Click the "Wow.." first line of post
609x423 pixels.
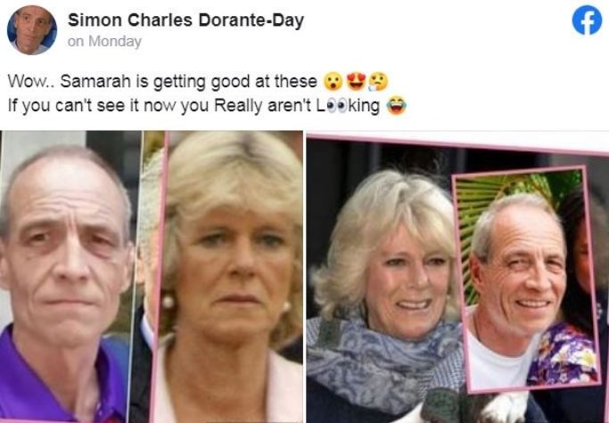click(x=198, y=82)
